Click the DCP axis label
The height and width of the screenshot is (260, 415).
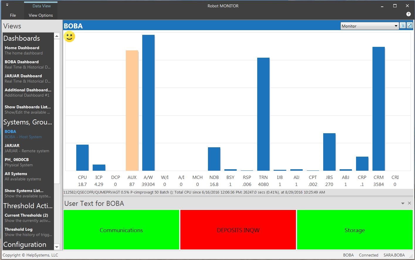point(116,177)
